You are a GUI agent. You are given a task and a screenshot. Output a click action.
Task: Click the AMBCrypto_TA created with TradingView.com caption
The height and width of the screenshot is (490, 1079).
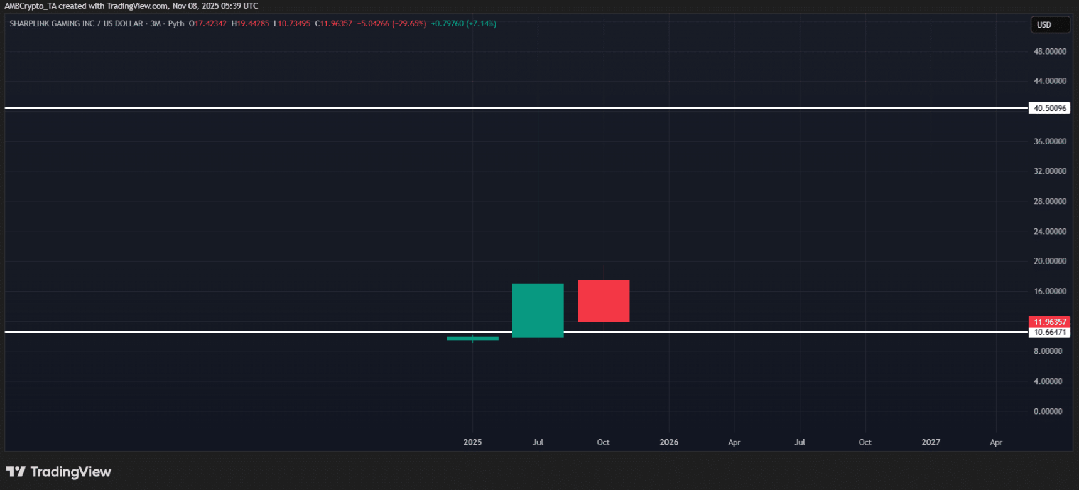131,6
